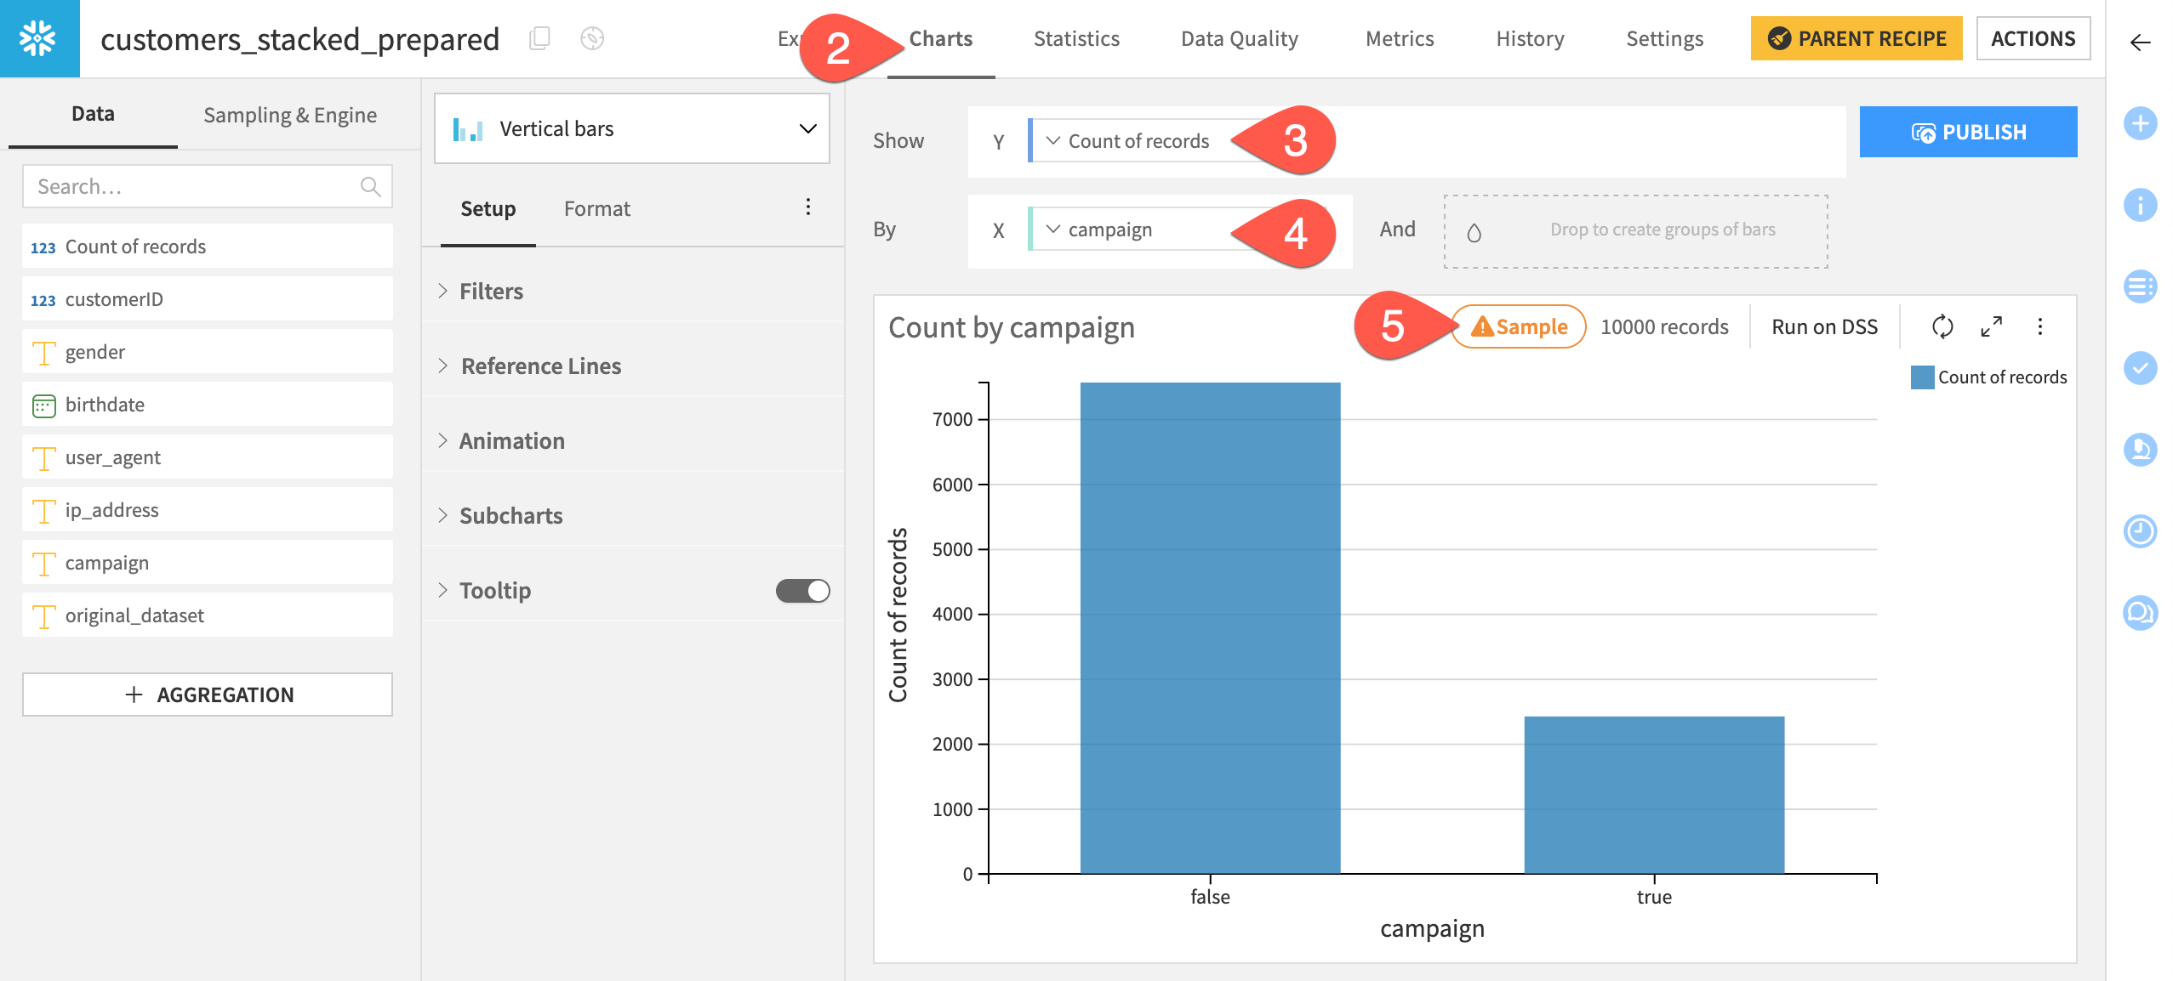The image size is (2173, 981).
Task: Switch to Sampling & Engine tab
Action: tap(290, 115)
